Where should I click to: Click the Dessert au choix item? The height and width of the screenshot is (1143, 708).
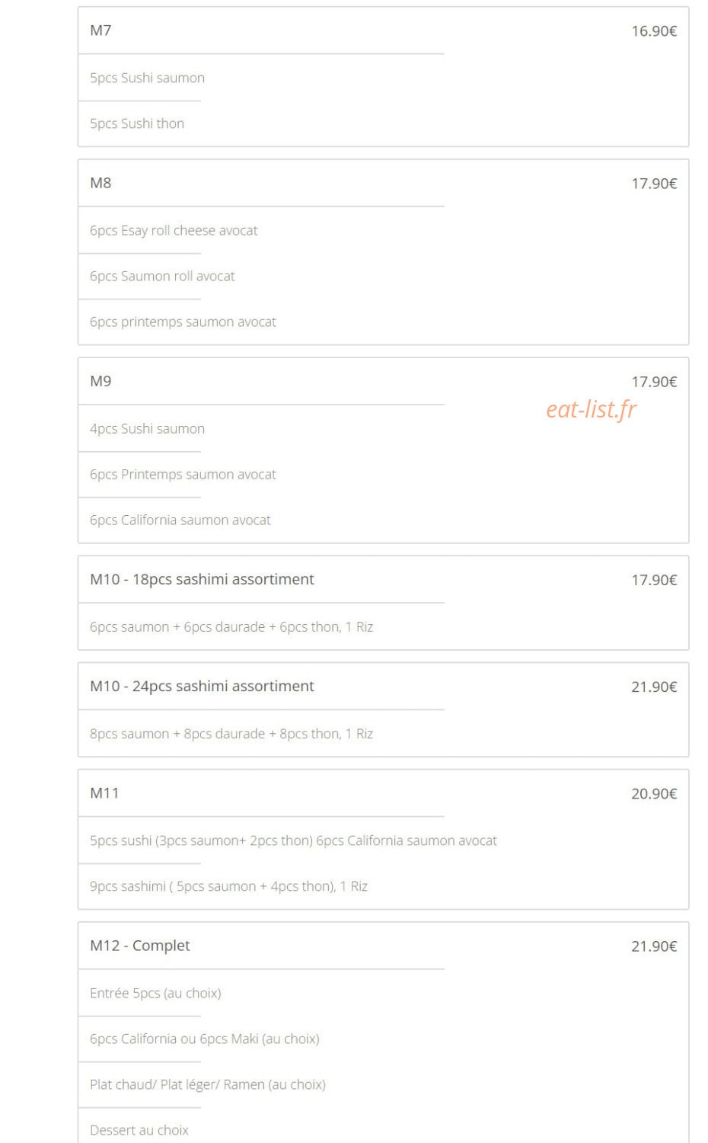coord(139,1129)
